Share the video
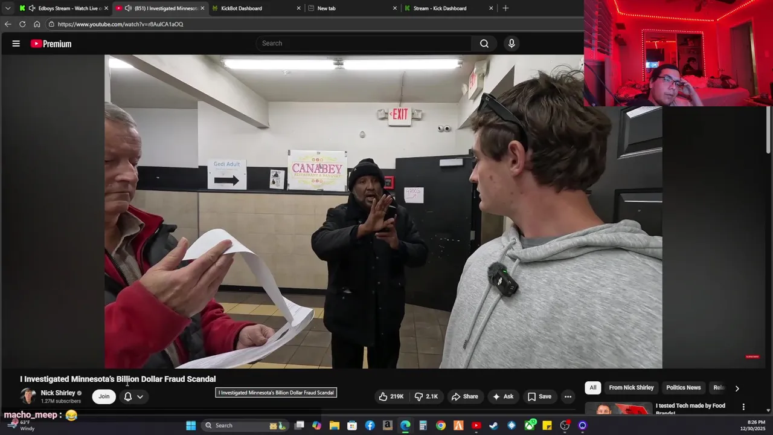 [464, 396]
